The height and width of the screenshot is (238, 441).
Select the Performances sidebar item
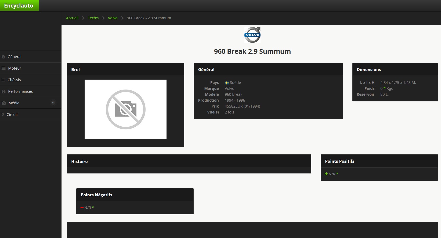31,91
